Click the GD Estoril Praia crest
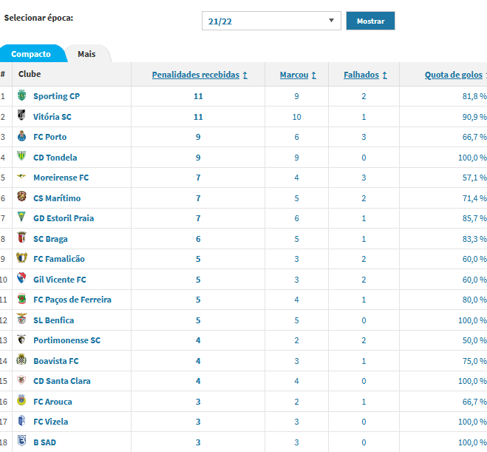This screenshot has width=487, height=452. pos(21,217)
